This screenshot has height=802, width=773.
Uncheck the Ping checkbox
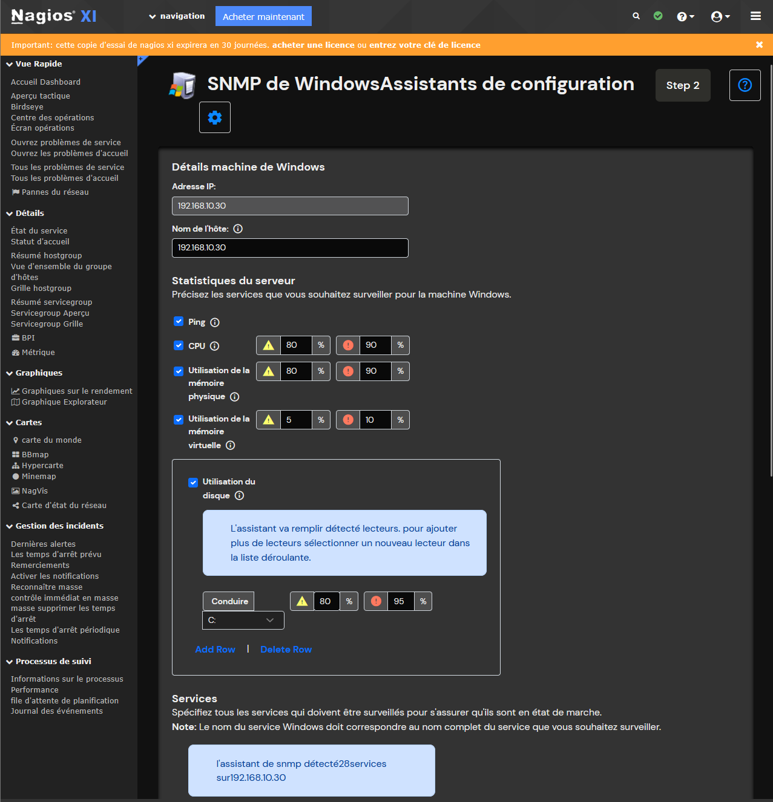179,322
